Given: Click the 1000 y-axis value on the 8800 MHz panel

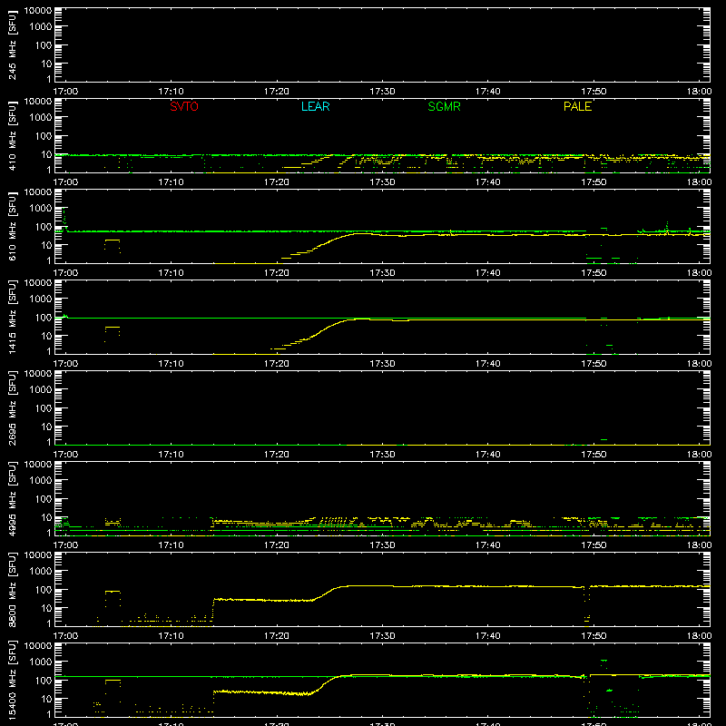Looking at the screenshot, I should pos(41,572).
